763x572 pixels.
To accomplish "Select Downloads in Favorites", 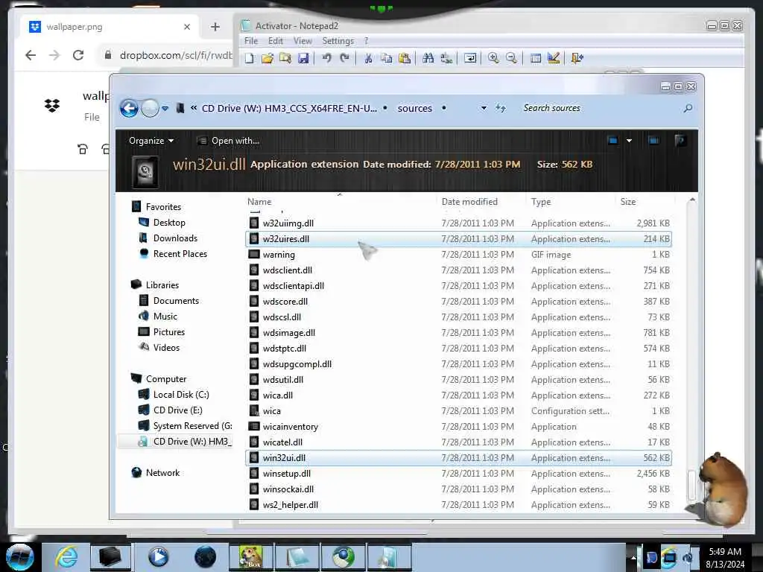I will click(x=175, y=238).
